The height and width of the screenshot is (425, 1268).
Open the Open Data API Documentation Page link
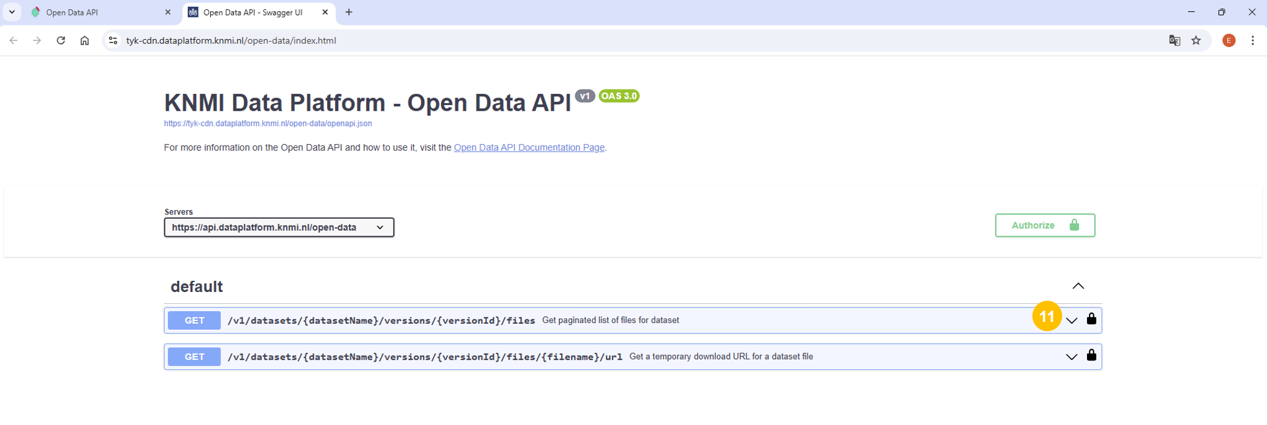529,148
